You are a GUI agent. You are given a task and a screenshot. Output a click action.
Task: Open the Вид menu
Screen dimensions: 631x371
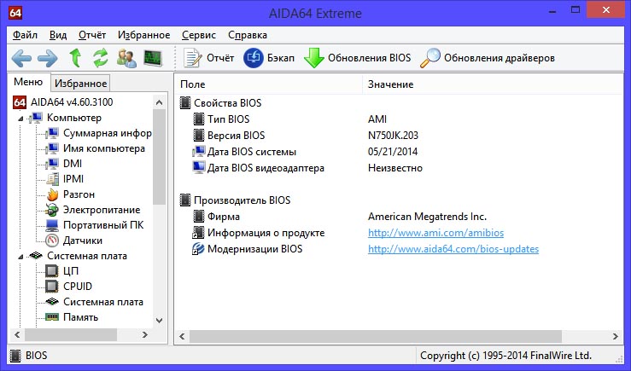[58, 35]
